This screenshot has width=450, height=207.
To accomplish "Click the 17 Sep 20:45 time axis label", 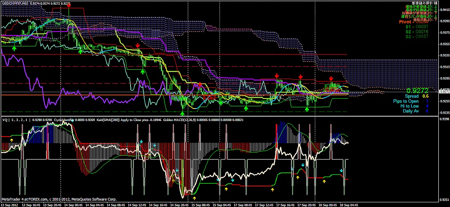I will [307, 205].
